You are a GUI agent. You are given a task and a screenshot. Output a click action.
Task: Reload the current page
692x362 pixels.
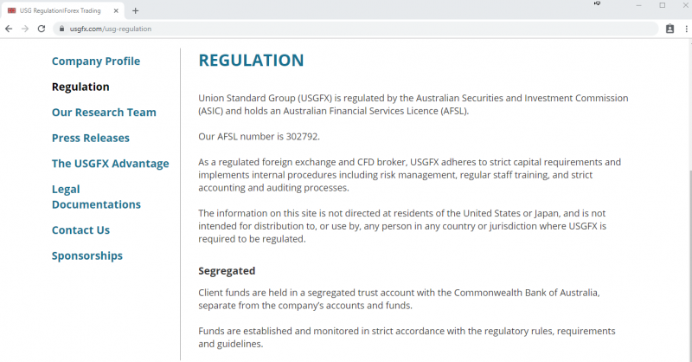coord(42,29)
